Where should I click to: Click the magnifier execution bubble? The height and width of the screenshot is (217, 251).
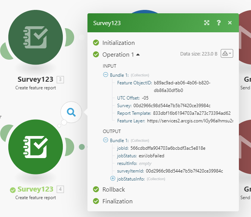pyautogui.click(x=71, y=112)
